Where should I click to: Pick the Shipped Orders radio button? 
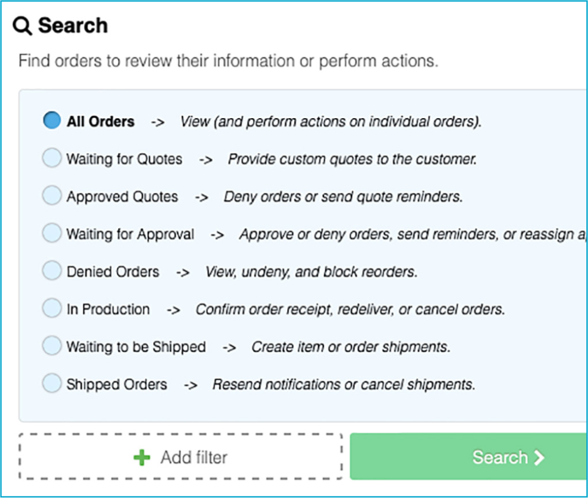pos(52,384)
